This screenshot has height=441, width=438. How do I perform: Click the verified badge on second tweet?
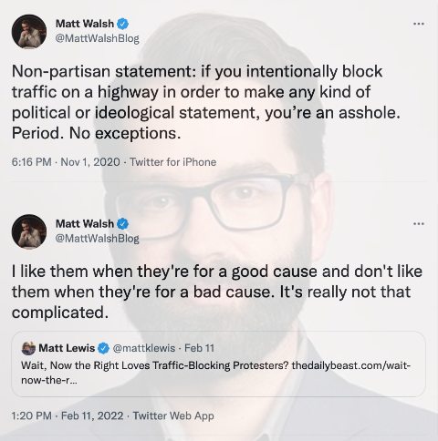click(122, 224)
